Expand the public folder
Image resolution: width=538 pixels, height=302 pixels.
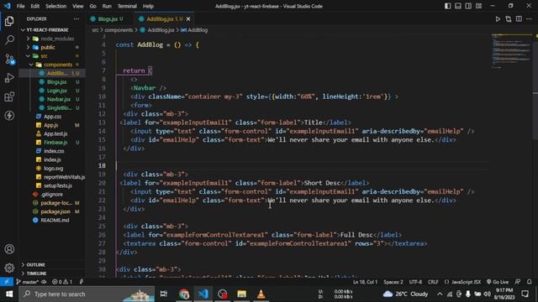click(x=52, y=47)
